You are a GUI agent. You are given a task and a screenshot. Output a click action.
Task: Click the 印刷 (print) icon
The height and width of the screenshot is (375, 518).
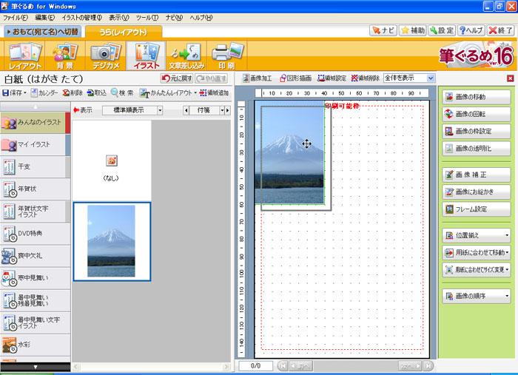click(226, 55)
